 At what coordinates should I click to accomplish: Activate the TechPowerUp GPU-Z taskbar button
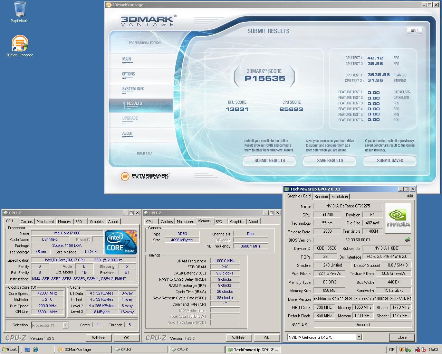[x=253, y=350]
